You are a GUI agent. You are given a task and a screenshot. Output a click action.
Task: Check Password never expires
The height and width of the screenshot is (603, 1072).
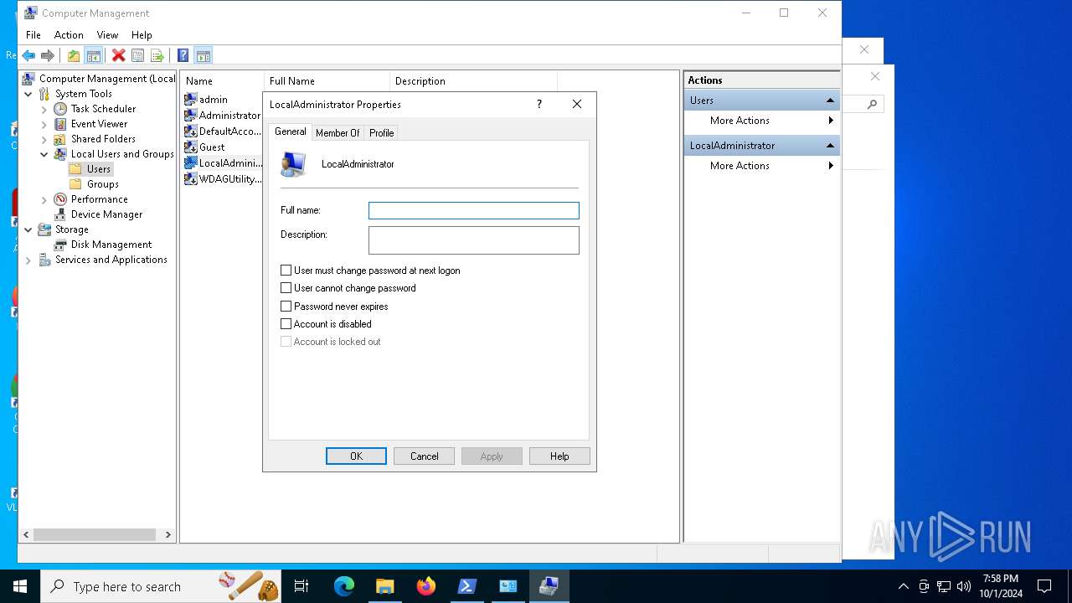[x=286, y=307]
